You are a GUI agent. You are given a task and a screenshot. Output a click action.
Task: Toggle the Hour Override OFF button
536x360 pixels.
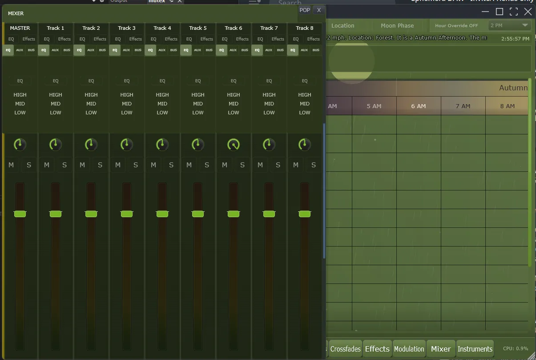[x=456, y=26]
